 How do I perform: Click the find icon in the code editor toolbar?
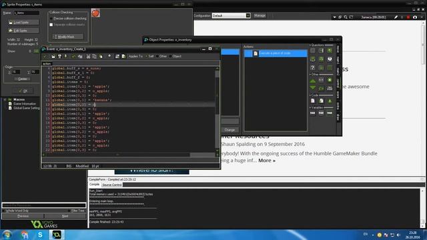(x=109, y=56)
